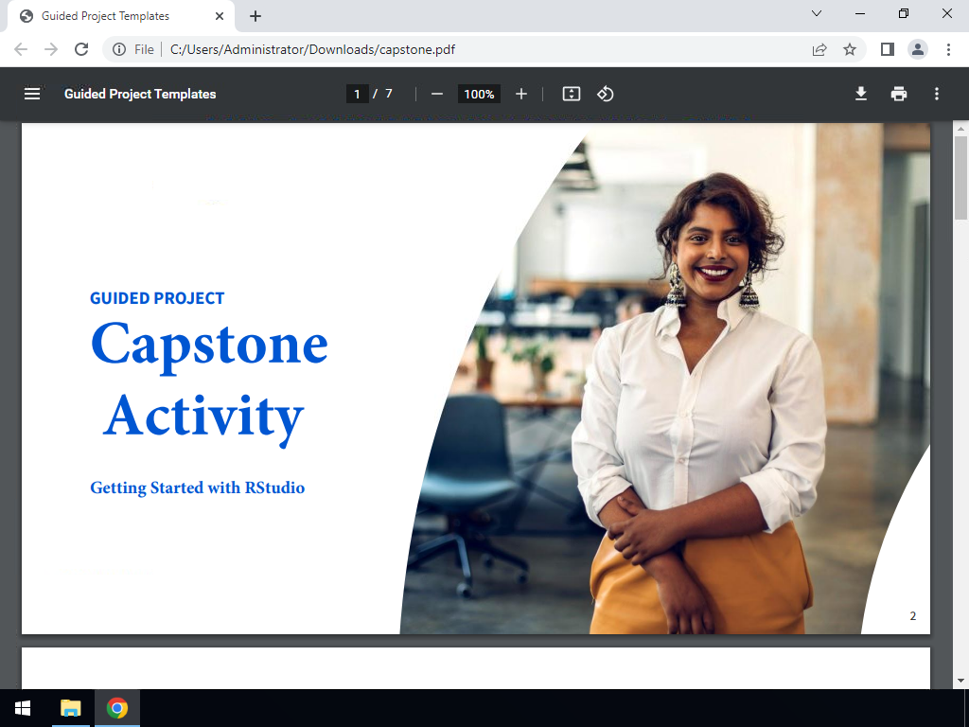View site information for the file
This screenshot has width=969, height=727.
(x=119, y=49)
